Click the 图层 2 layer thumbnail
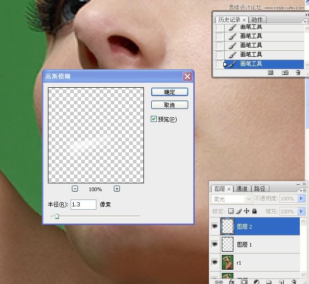Image resolution: width=309 pixels, height=284 pixels. [x=227, y=226]
